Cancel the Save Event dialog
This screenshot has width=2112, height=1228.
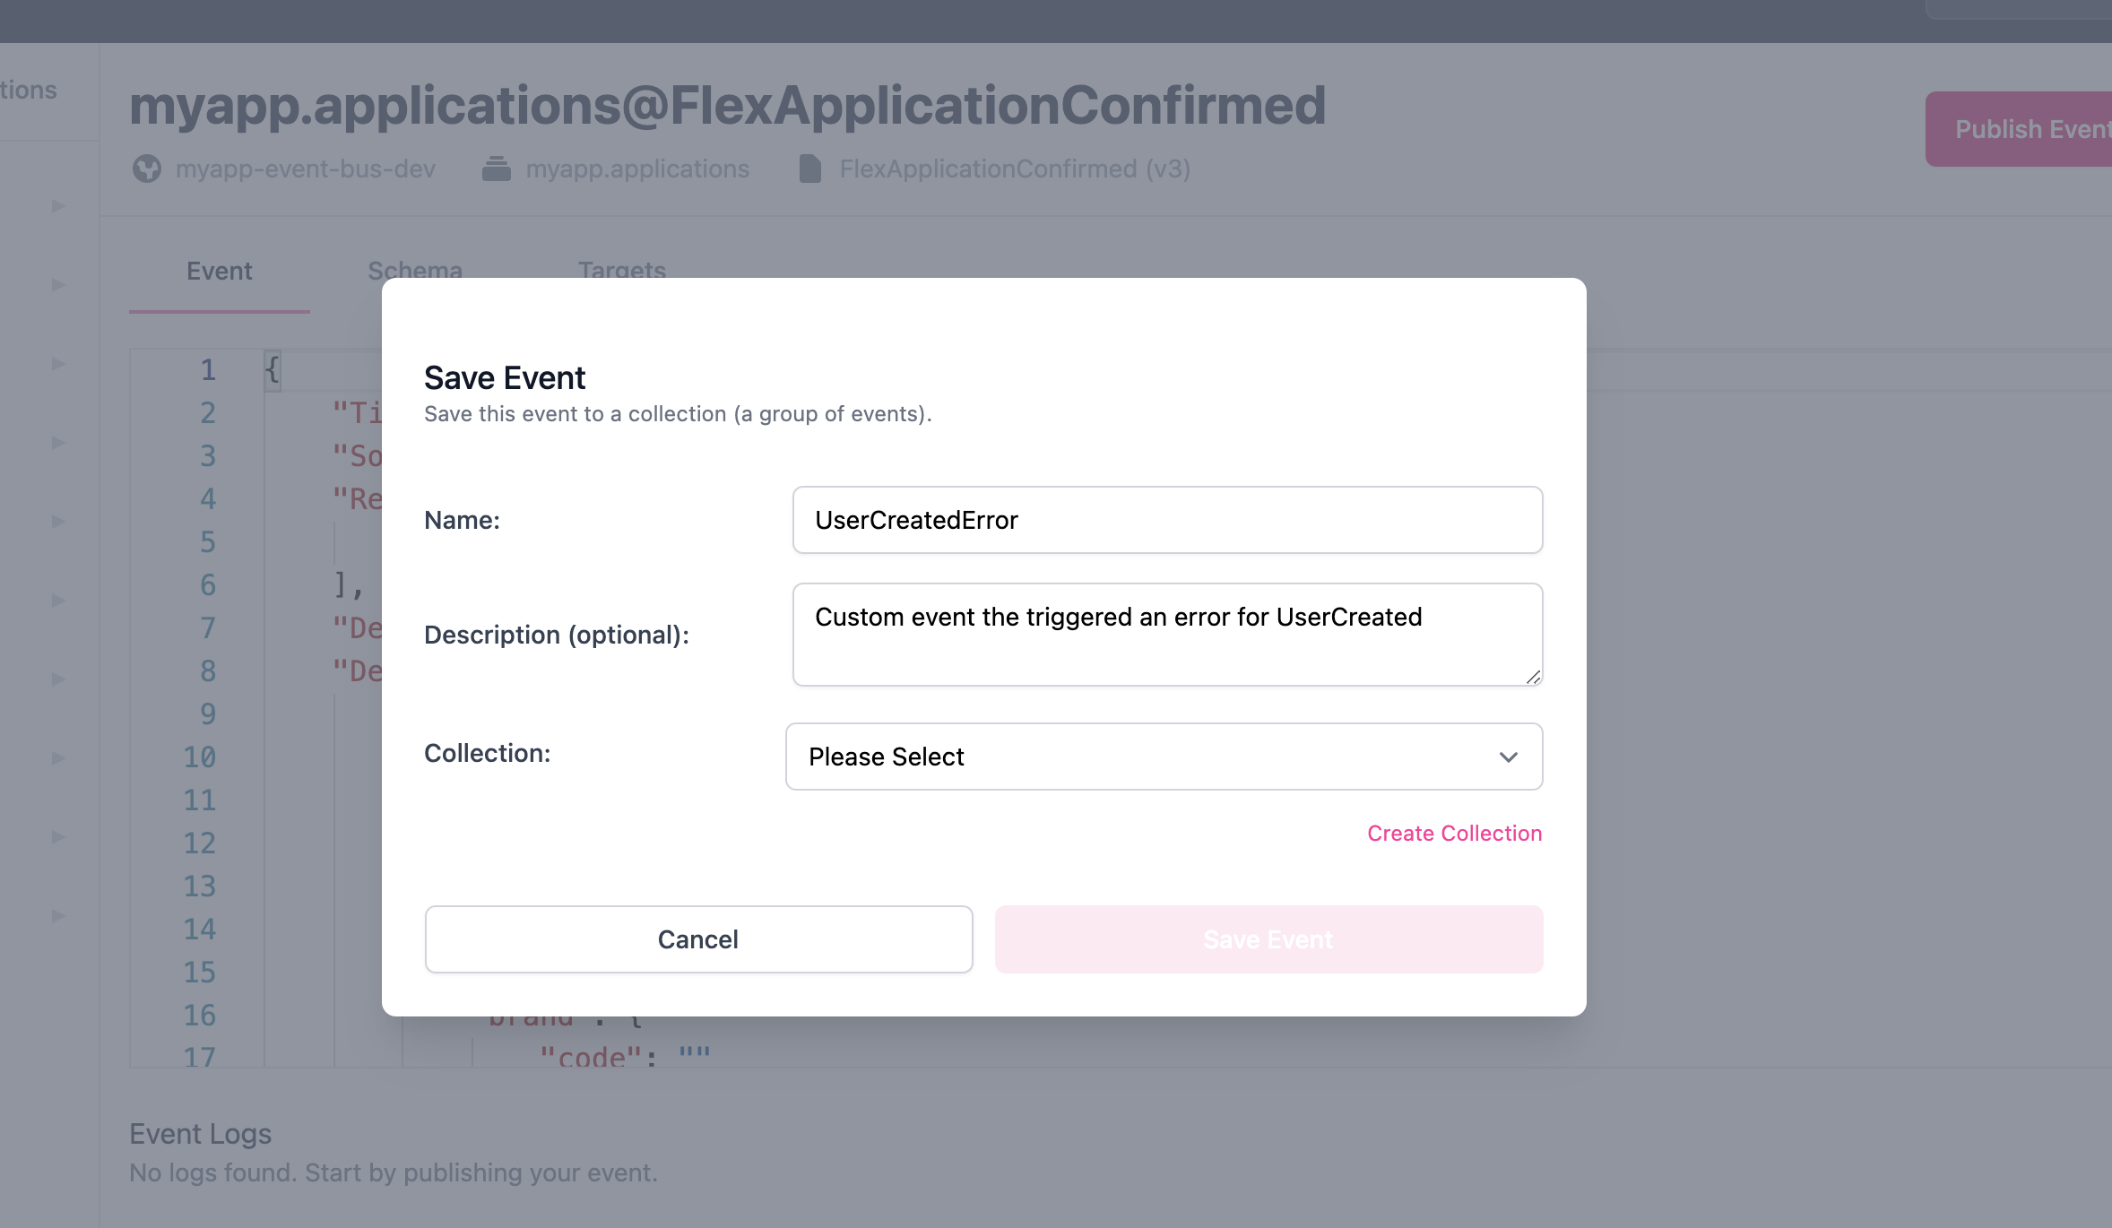pyautogui.click(x=698, y=939)
